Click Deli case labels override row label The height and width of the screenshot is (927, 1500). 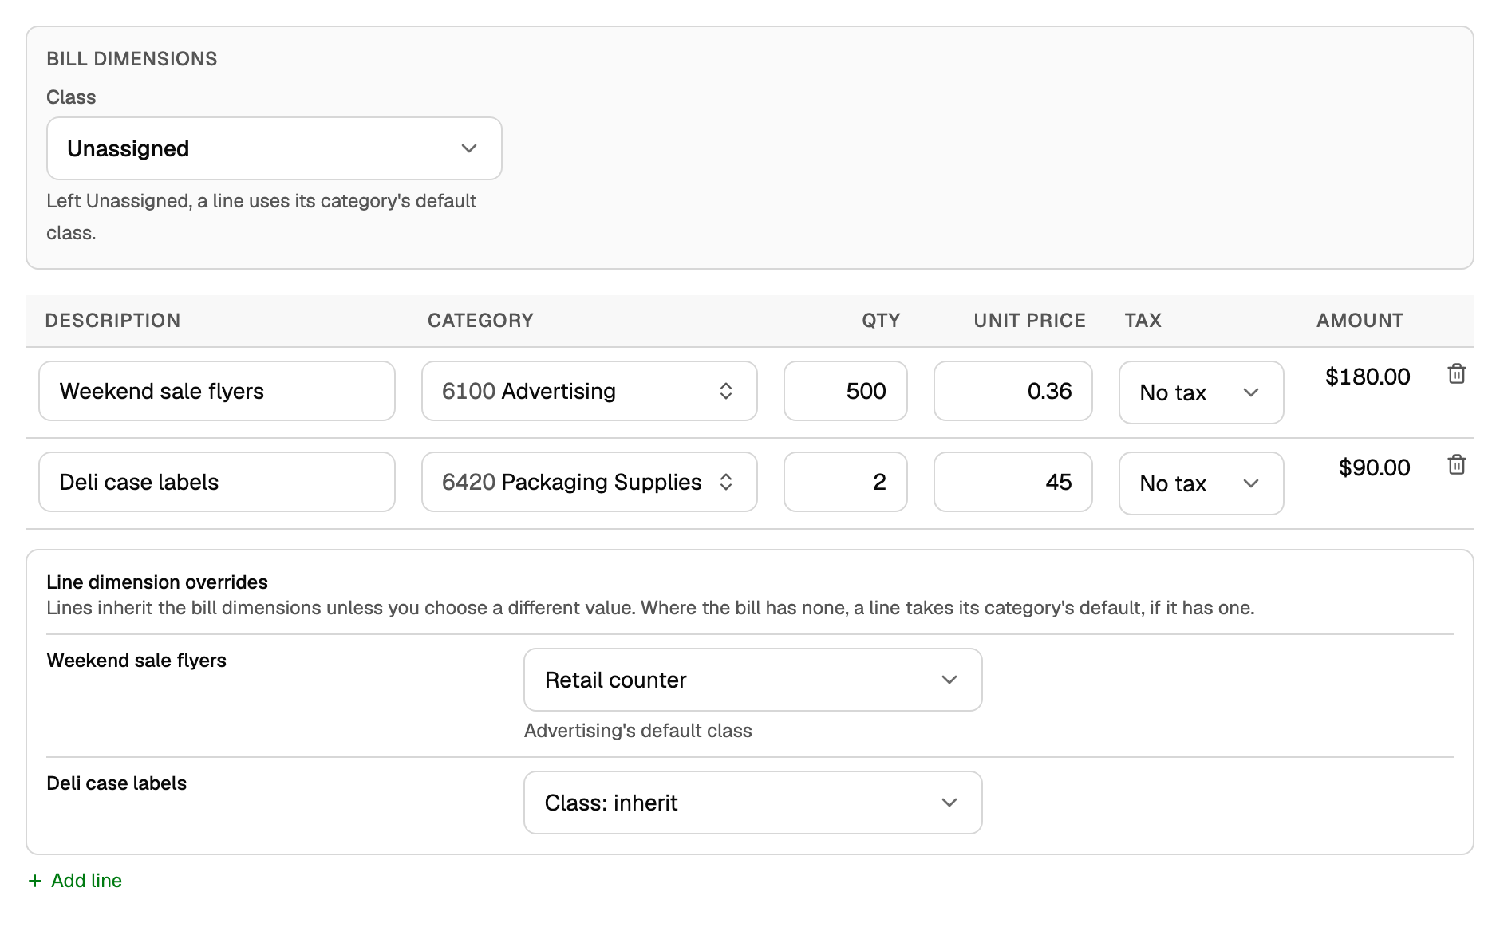point(116,783)
